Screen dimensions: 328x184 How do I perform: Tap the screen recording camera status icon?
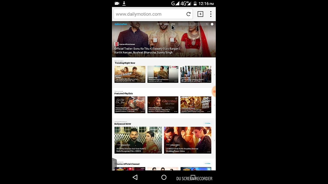coord(117,3)
